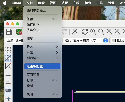Open the Apple menu
The width and height of the screenshot is (125, 102).
coord(5,3)
